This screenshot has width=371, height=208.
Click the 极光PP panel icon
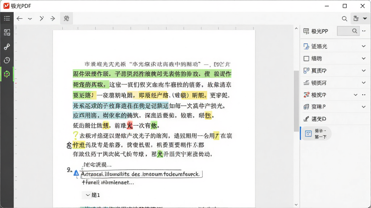pos(306,31)
